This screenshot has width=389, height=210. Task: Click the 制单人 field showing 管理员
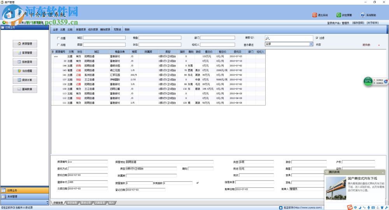coord(307,189)
